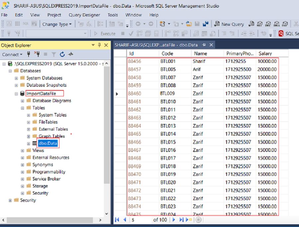Pin the dbo.Data document tab

[204, 45]
